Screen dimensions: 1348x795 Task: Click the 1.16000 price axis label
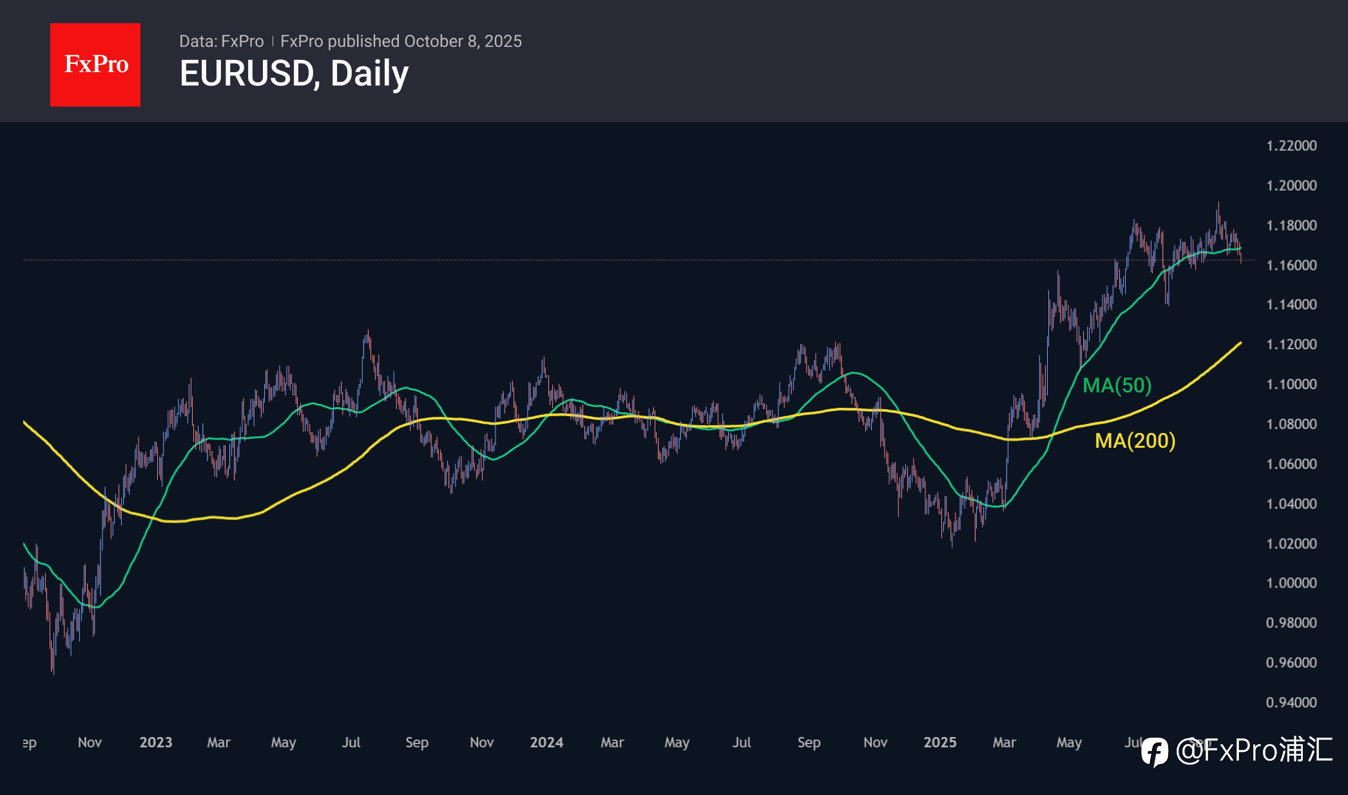point(1291,265)
